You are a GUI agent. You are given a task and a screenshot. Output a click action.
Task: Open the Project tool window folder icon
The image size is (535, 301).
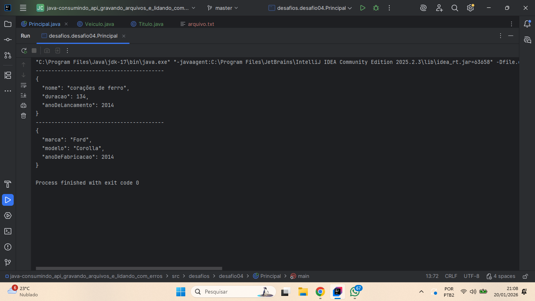[8, 24]
